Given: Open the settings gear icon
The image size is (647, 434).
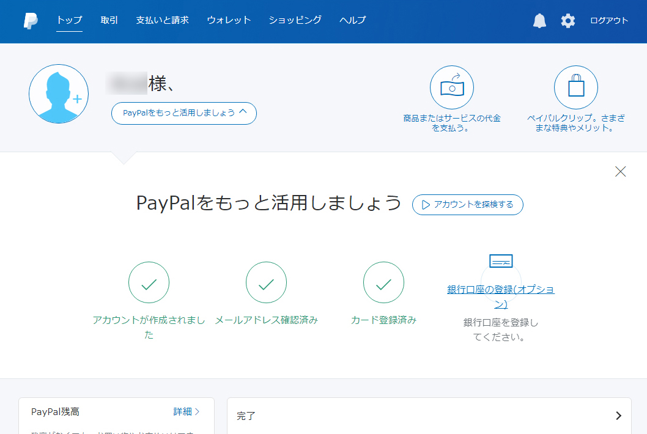Looking at the screenshot, I should pos(568,21).
